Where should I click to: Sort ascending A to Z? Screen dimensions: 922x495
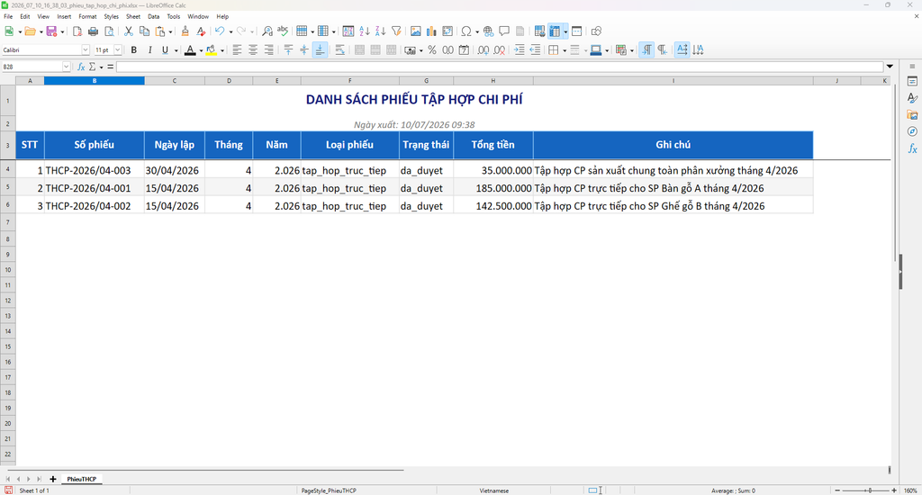(x=365, y=31)
